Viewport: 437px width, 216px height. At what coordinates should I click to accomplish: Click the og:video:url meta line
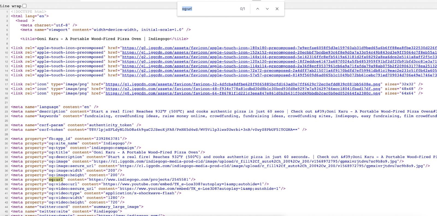(x=140, y=184)
